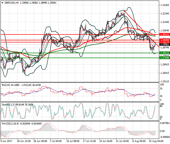Click the 20 level on the Stochastic scale
The image size is (170, 144).
click(x=161, y=117)
